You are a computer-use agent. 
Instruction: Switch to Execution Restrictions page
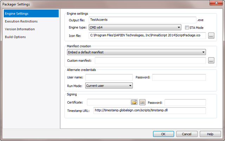pyautogui.click(x=21, y=21)
